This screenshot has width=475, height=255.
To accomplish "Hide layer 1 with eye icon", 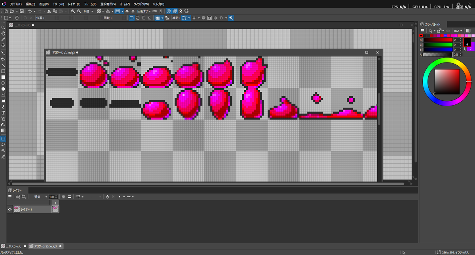I will [10, 210].
